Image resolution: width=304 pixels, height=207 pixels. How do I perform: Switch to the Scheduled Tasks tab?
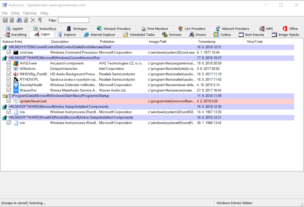pos(139,35)
